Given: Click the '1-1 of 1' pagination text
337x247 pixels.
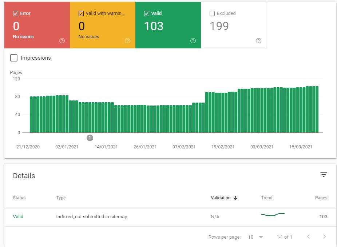Looking at the screenshot, I should pos(284,237).
